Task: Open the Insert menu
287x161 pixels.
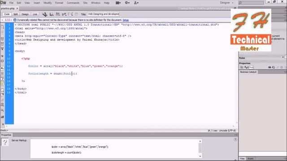Action: tap(37, 3)
